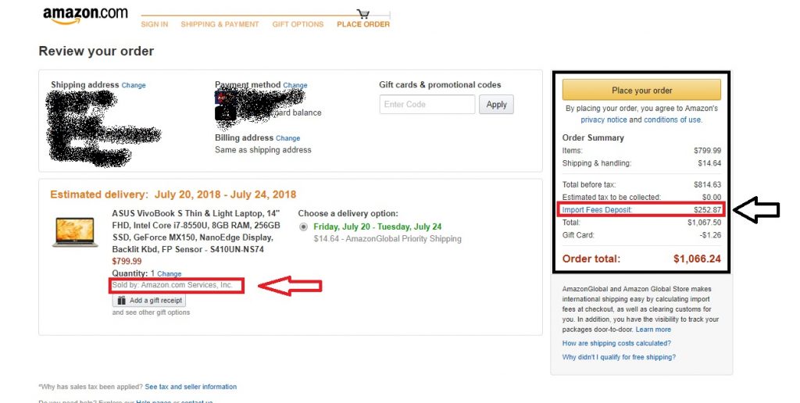This screenshot has width=800, height=403.
Task: Change the payment method
Action: point(295,86)
